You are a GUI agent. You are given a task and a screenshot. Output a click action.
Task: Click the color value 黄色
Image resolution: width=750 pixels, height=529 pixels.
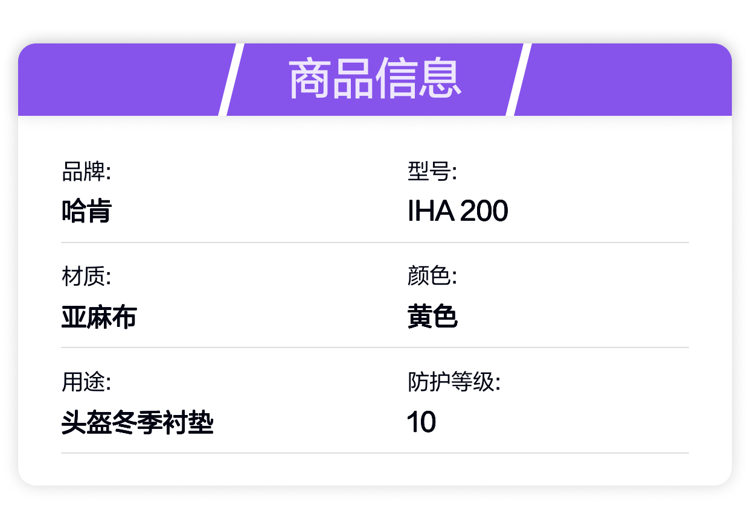pos(432,317)
